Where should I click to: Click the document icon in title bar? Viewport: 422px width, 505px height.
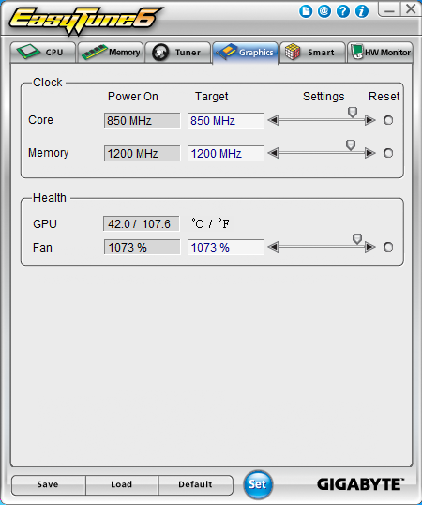(x=306, y=11)
